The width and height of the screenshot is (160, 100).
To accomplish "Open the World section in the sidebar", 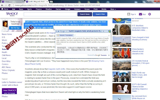I will tap(4, 40).
